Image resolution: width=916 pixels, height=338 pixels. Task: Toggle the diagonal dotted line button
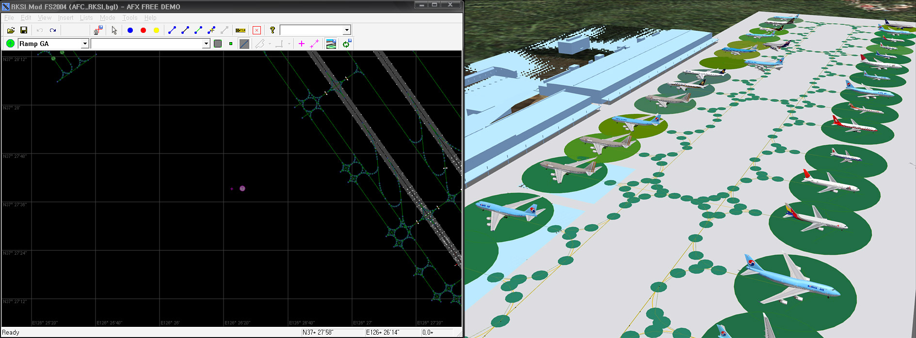tap(244, 44)
